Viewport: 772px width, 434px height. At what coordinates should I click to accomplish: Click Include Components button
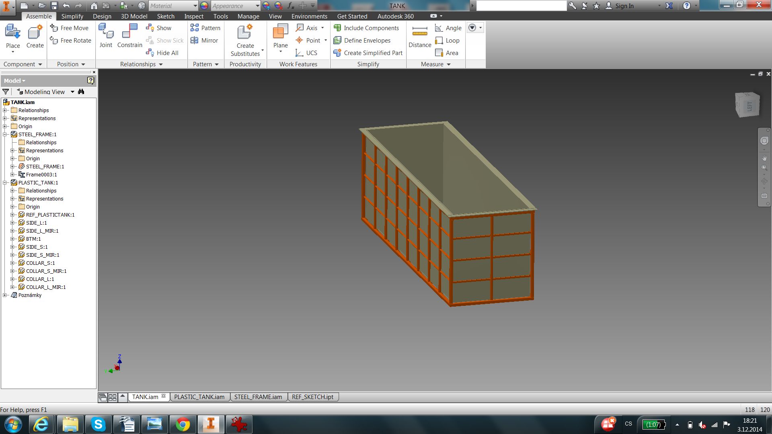(366, 28)
